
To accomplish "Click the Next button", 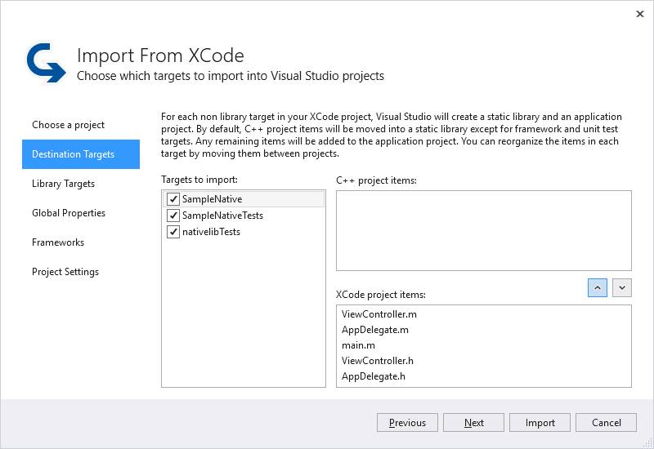I will point(473,423).
